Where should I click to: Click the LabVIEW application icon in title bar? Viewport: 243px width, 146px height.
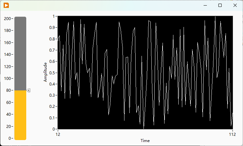6,6
